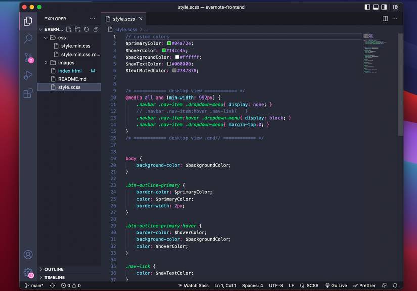Start Go Live server
This screenshot has width=417, height=291.
point(336,285)
